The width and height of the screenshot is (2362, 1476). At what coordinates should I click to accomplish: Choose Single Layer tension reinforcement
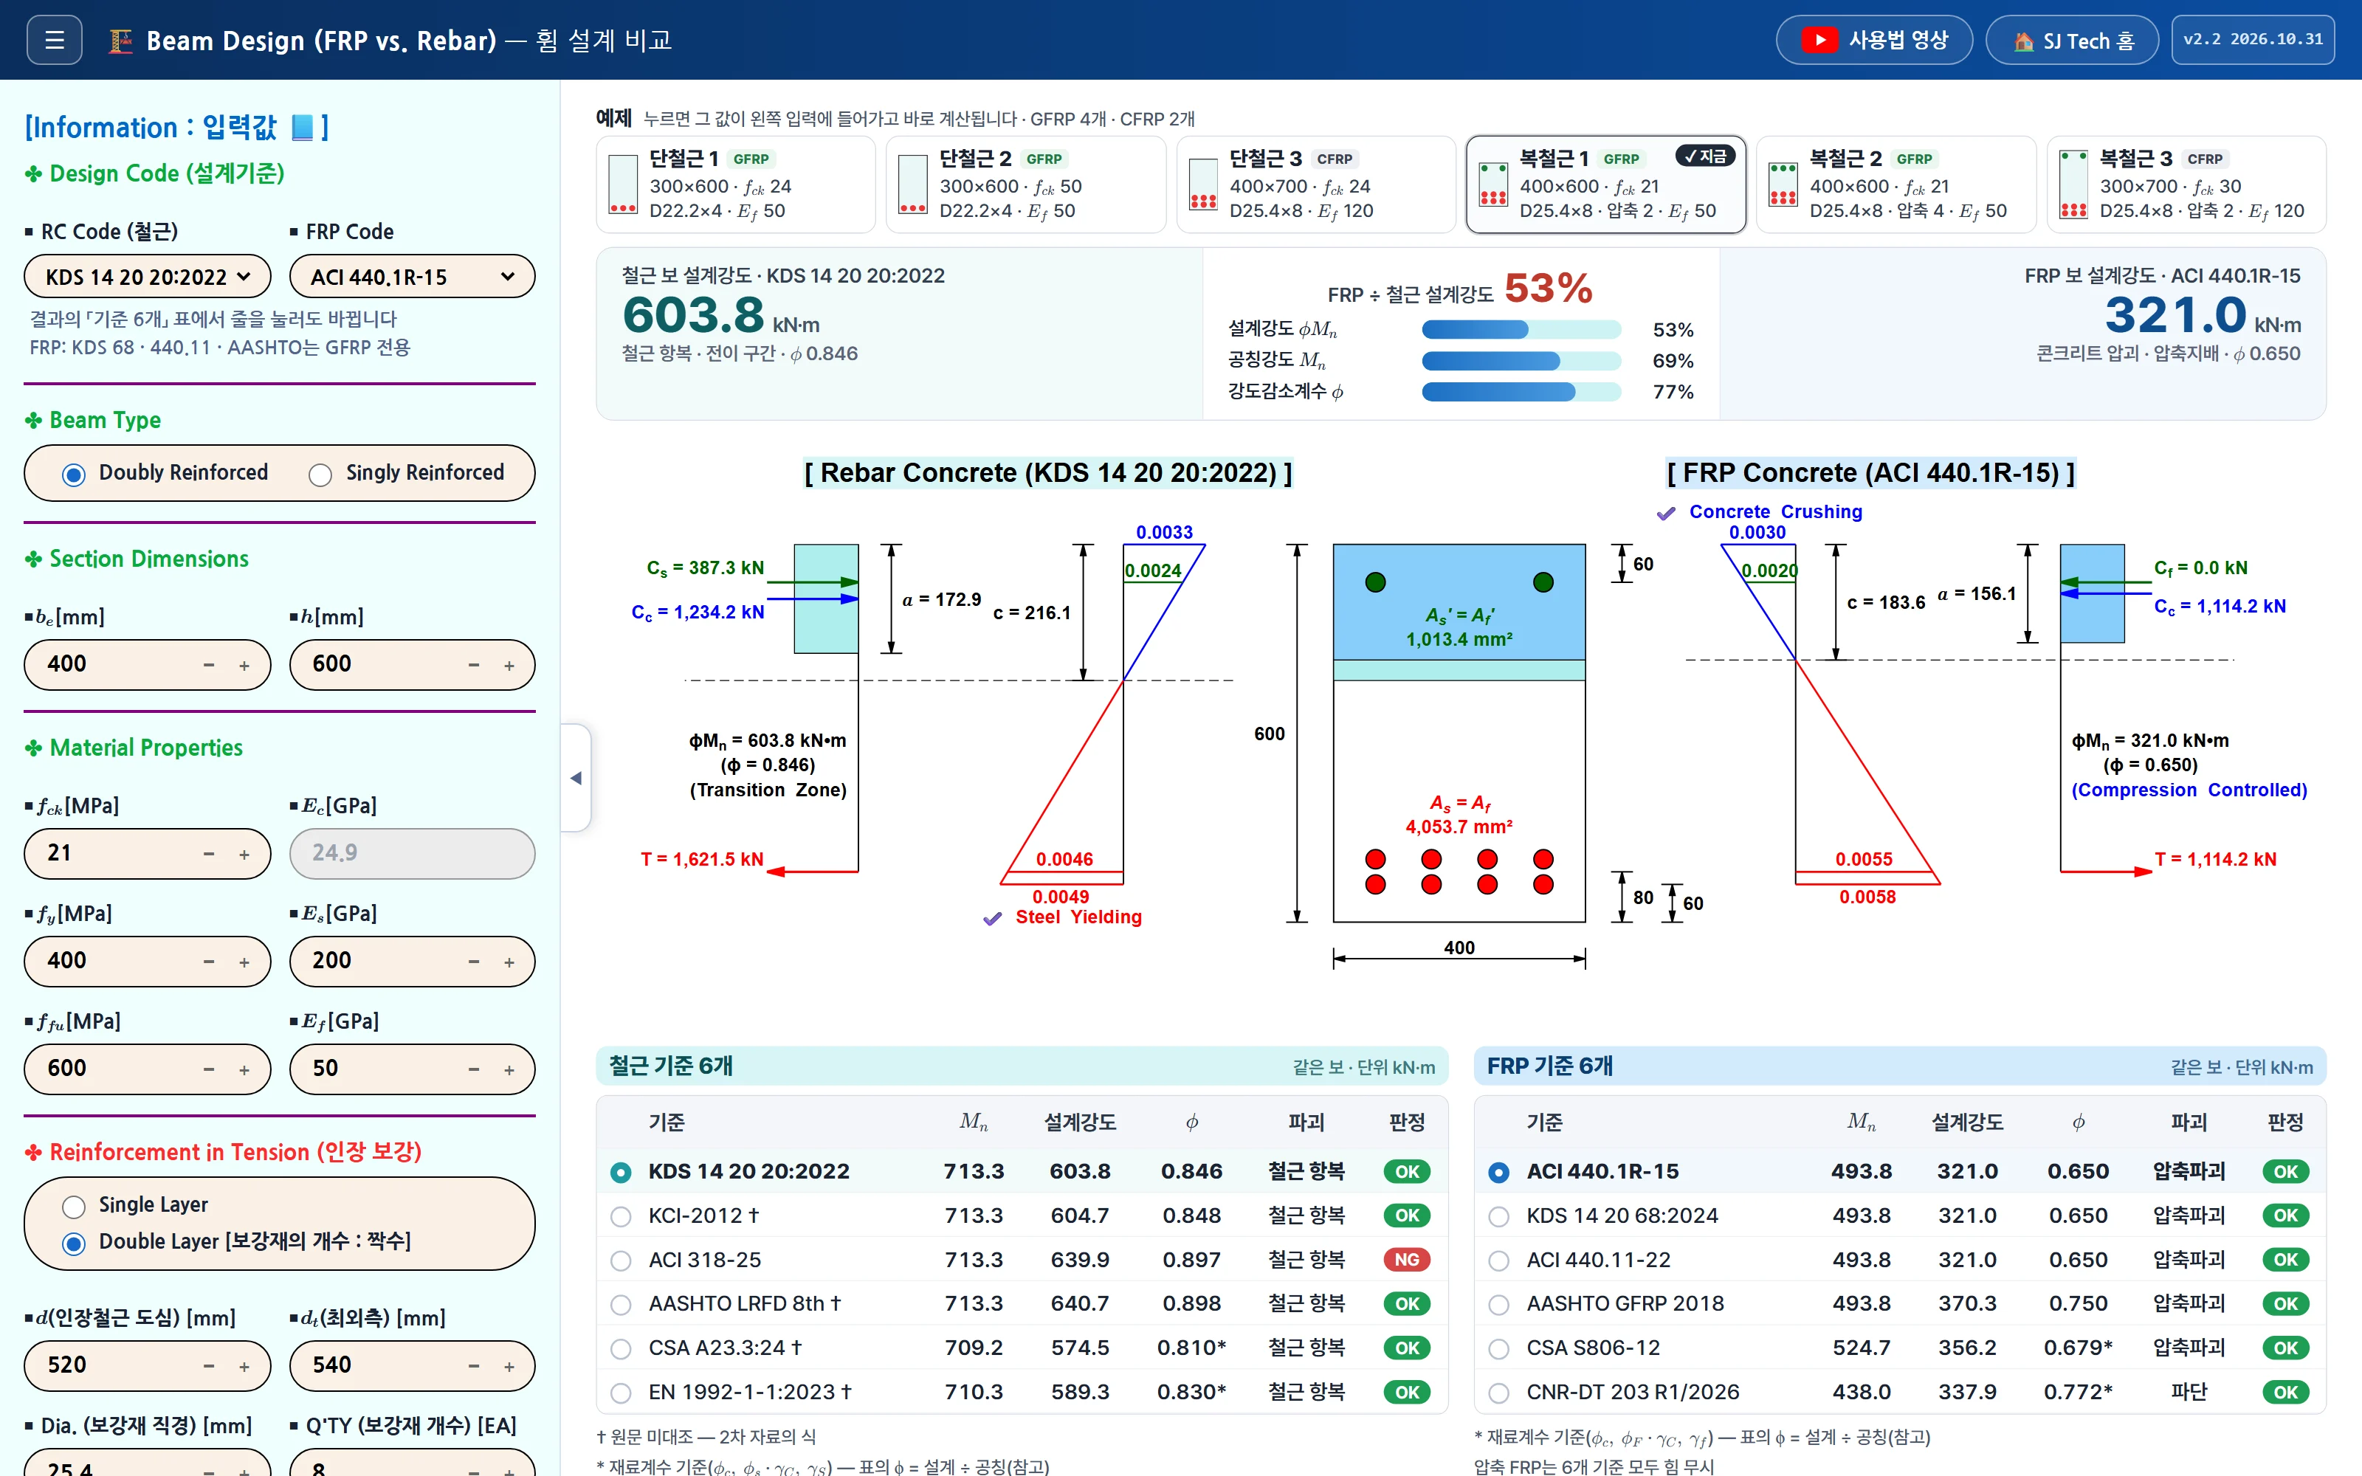tap(73, 1206)
